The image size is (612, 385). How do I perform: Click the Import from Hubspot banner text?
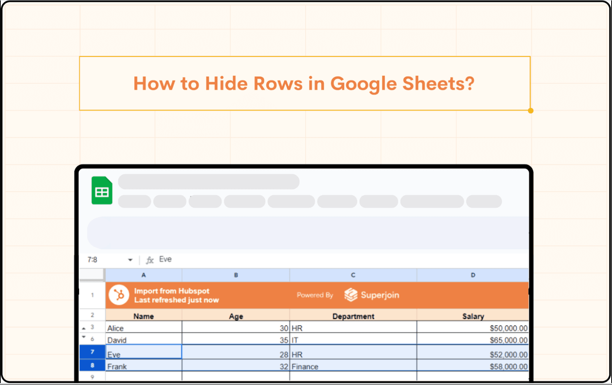(172, 291)
